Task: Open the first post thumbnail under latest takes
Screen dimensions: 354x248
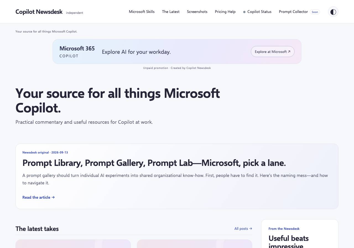Action: 73,244
